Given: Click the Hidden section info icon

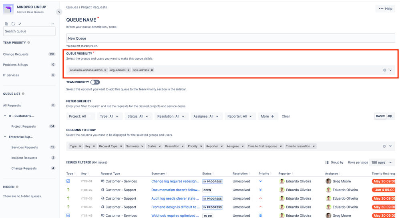Looking at the screenshot, I should pyautogui.click(x=17, y=187).
